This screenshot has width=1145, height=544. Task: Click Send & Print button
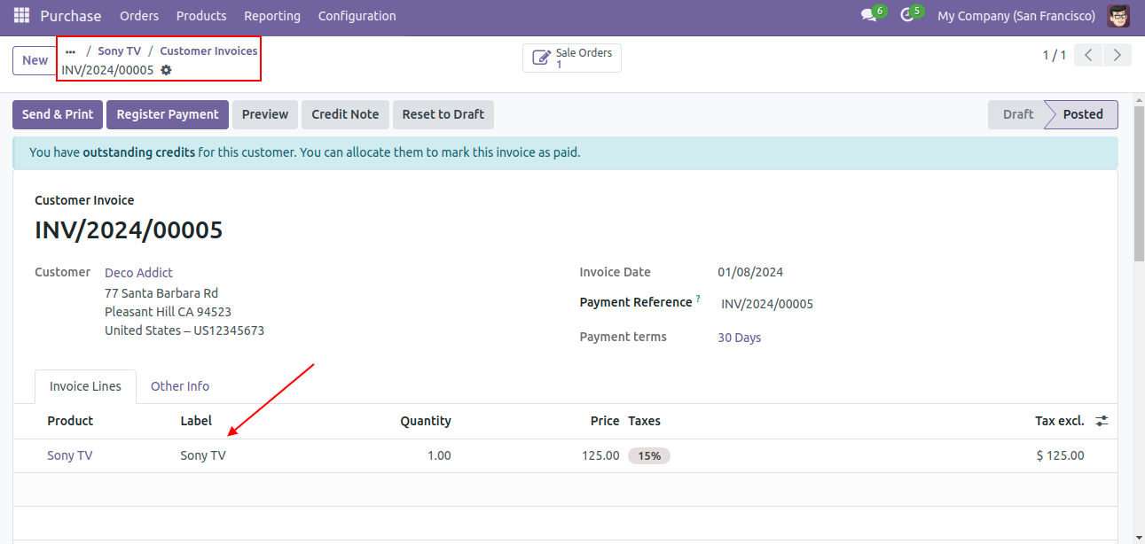pos(58,114)
